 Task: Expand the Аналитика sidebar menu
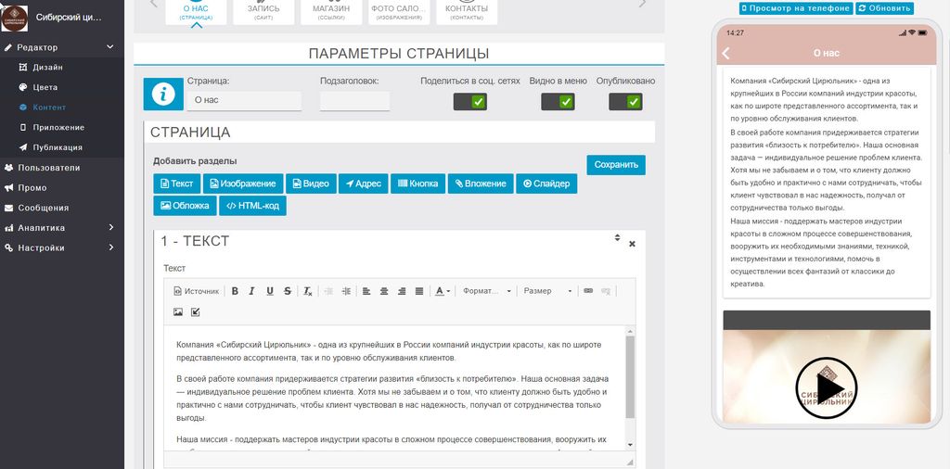62,228
